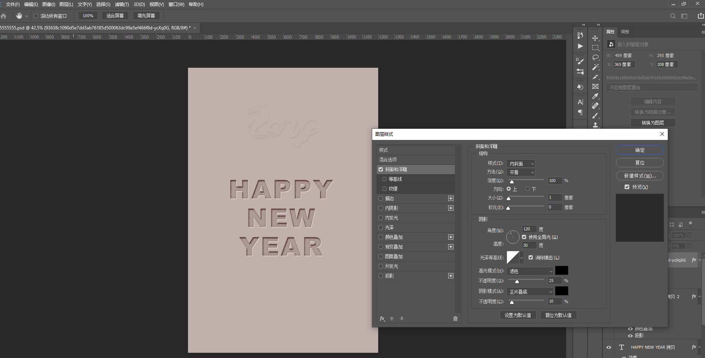Open the 方法 technique dropdown
This screenshot has height=358, width=705.
pos(521,172)
